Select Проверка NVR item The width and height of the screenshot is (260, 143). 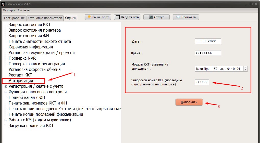22,58
